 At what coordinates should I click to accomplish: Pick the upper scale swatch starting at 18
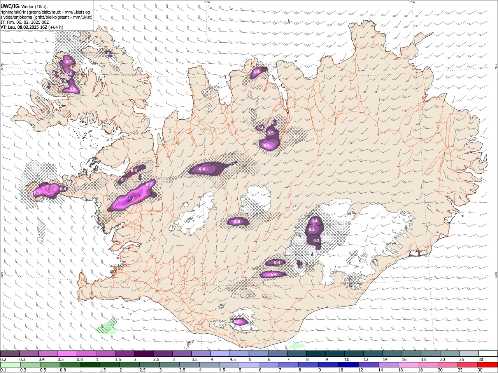(431, 354)
